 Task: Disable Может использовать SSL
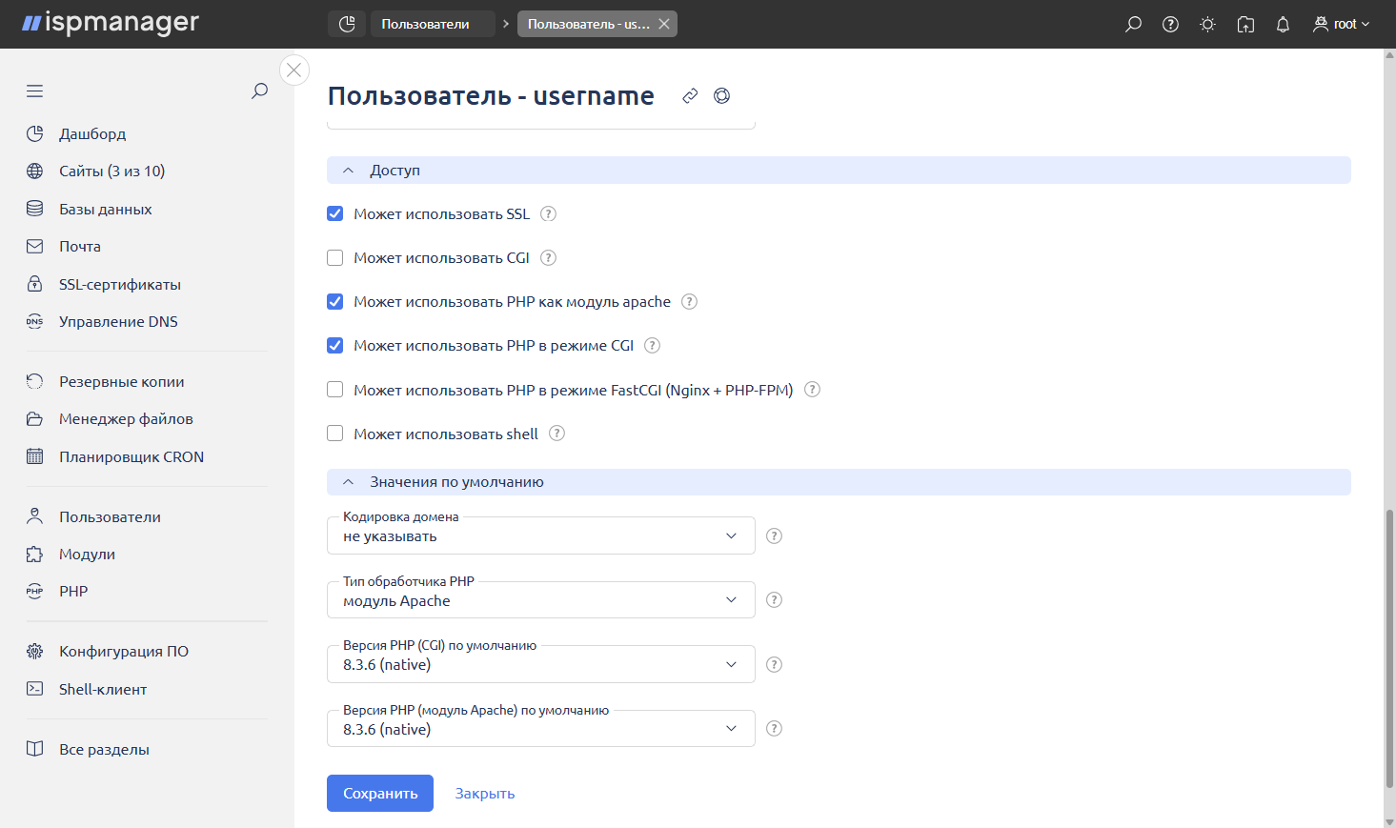pos(334,213)
